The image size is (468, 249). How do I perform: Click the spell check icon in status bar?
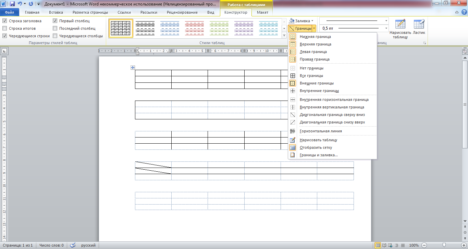click(72, 245)
